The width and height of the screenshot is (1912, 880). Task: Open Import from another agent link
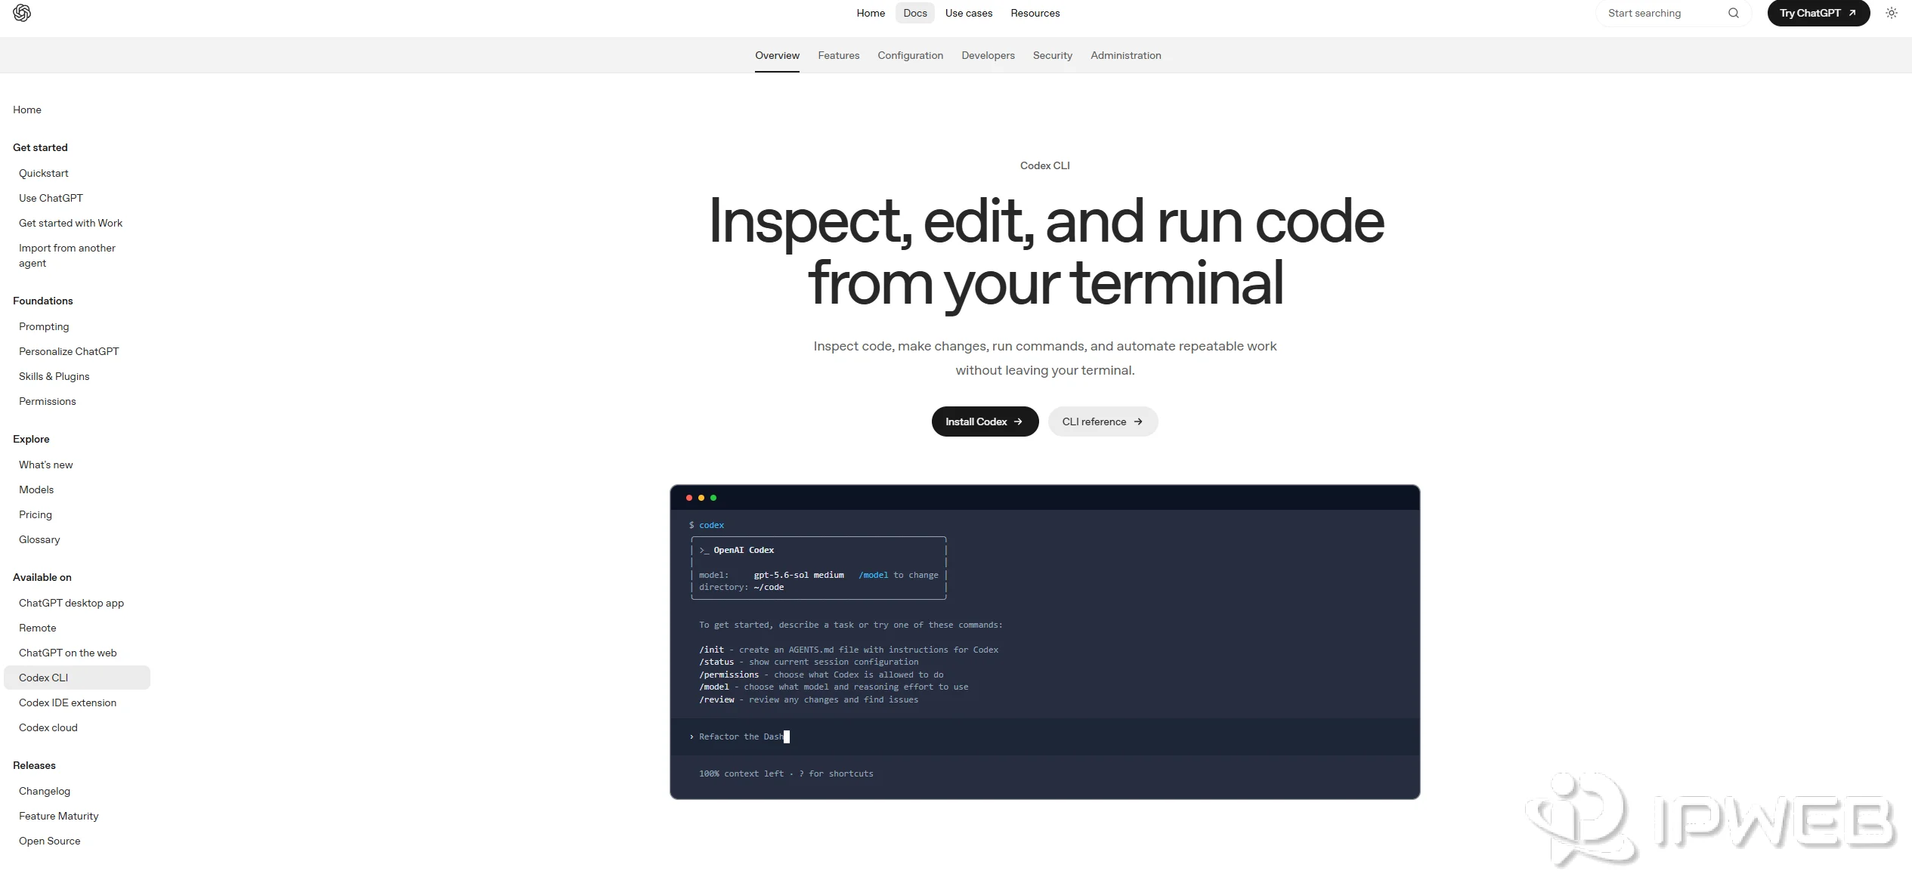coord(67,255)
